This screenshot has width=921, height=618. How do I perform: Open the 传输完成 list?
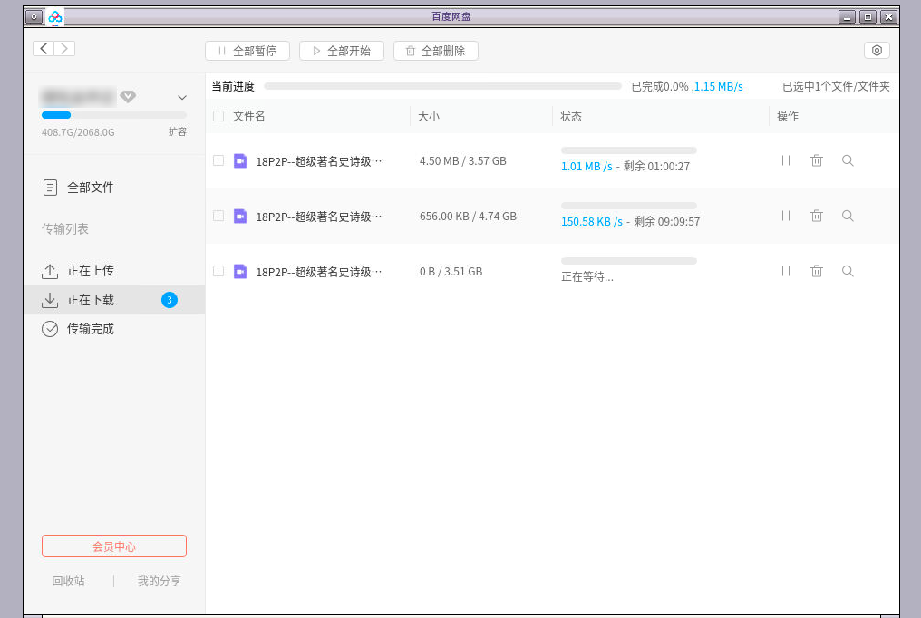tap(114, 329)
